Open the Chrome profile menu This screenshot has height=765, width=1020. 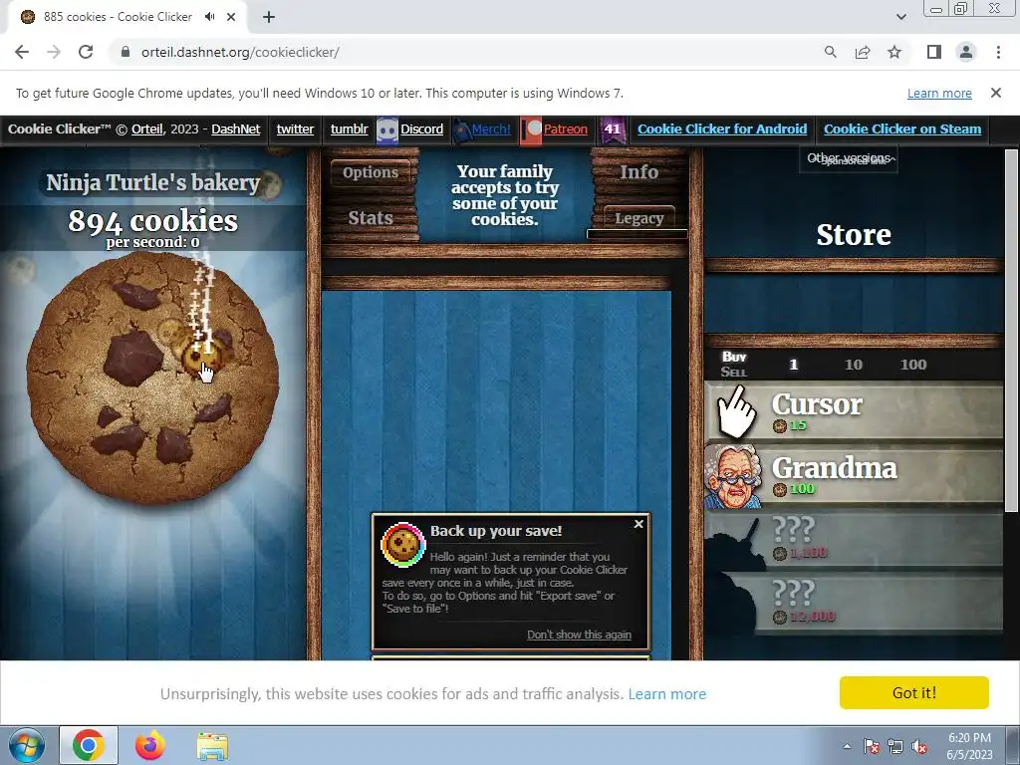(966, 52)
